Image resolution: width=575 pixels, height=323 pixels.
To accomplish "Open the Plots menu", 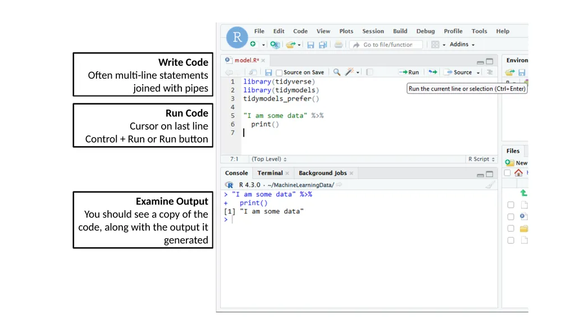I will [346, 31].
